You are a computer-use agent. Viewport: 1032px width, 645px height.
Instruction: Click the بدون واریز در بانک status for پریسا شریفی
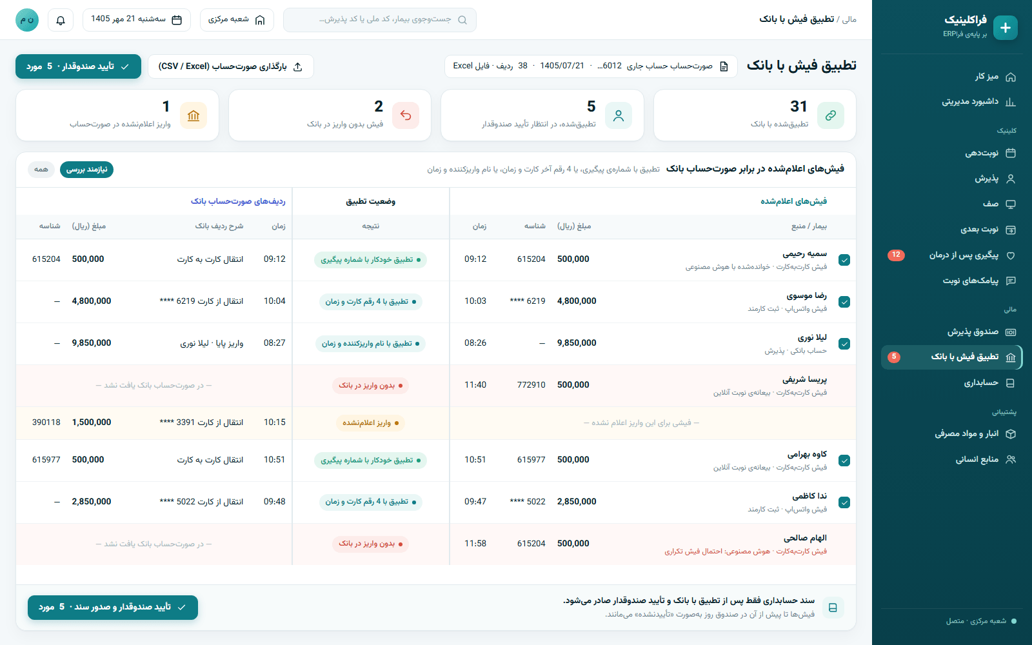(371, 386)
